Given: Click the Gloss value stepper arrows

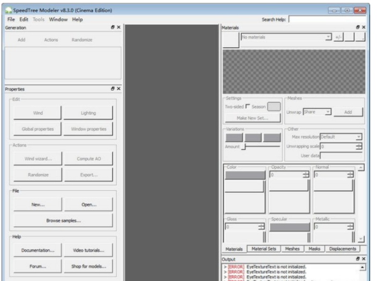Looking at the screenshot, I should (x=261, y=227).
